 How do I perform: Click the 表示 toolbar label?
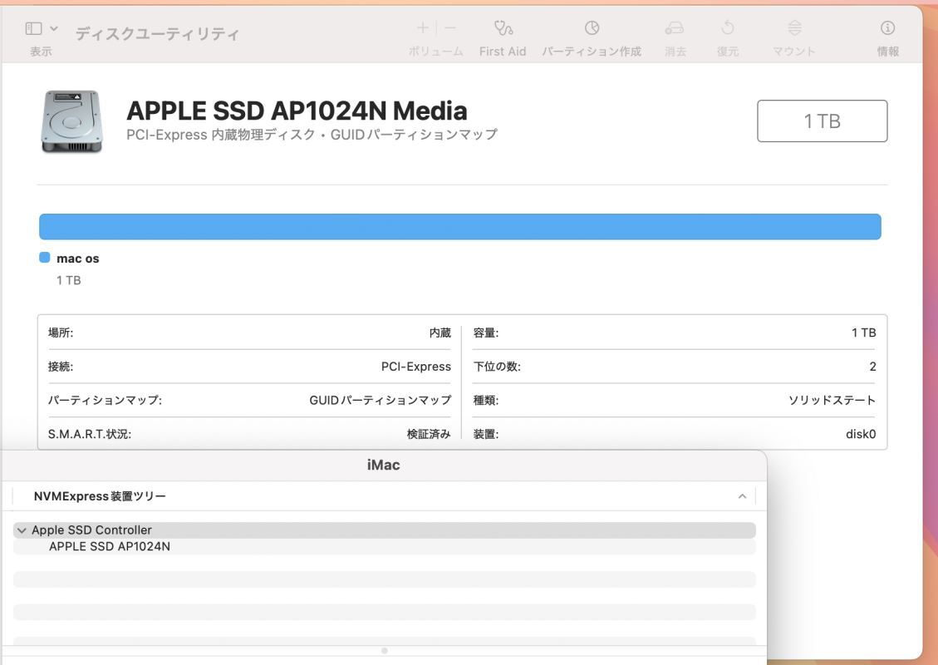tap(41, 52)
